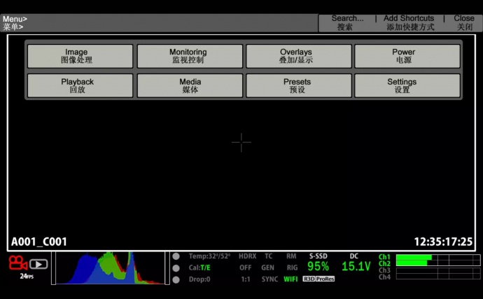The image size is (483, 299).
Task: Click the Search... button
Action: 347,22
